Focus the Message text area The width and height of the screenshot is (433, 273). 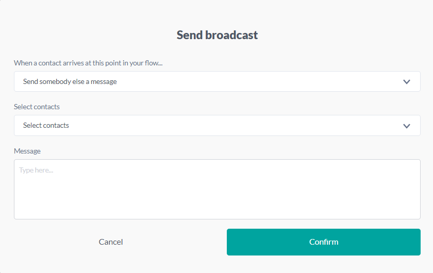pos(217,189)
